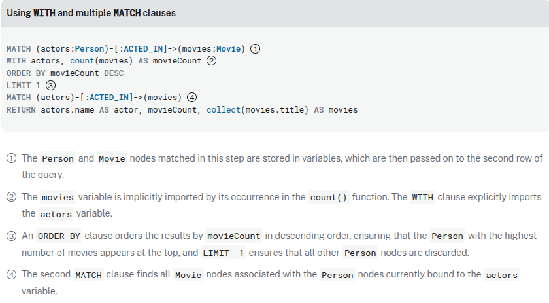
Task: Select annotation number 4 in the explanation list
Action: click(x=12, y=275)
